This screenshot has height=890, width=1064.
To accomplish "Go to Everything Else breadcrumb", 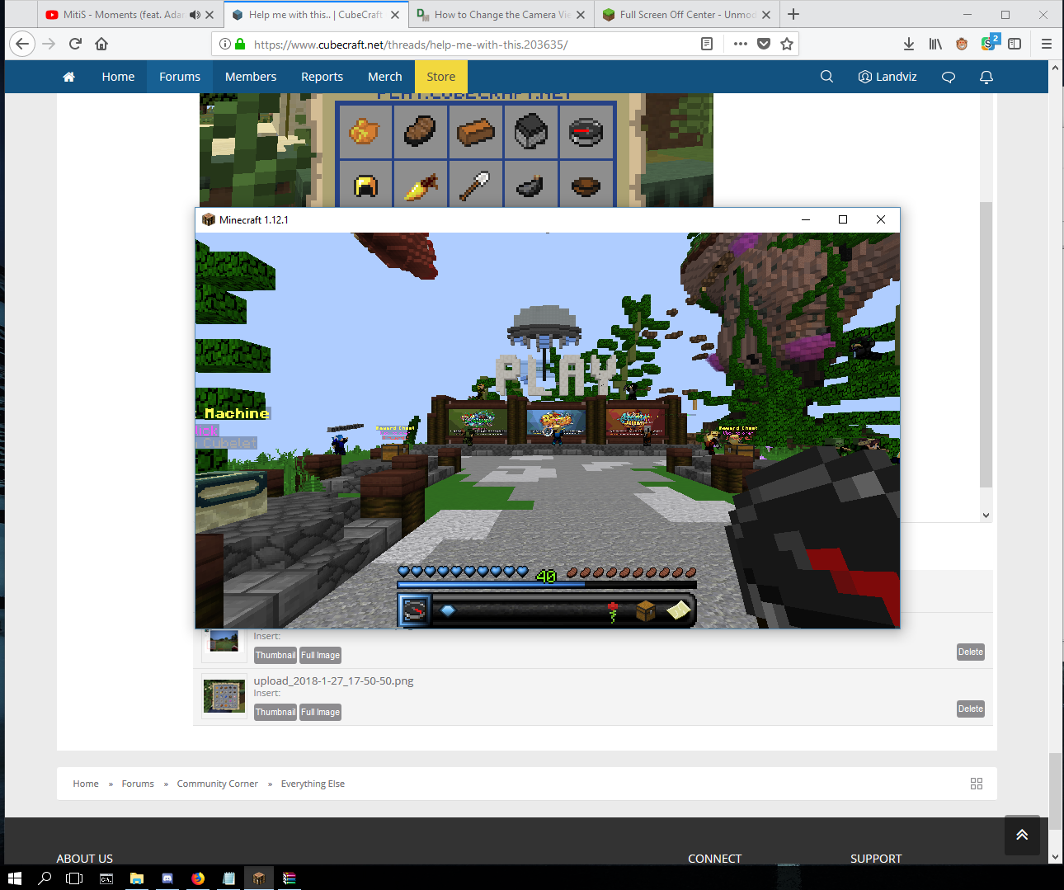I will [313, 784].
